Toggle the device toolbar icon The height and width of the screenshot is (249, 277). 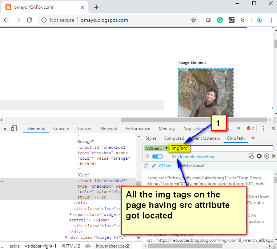(14, 128)
